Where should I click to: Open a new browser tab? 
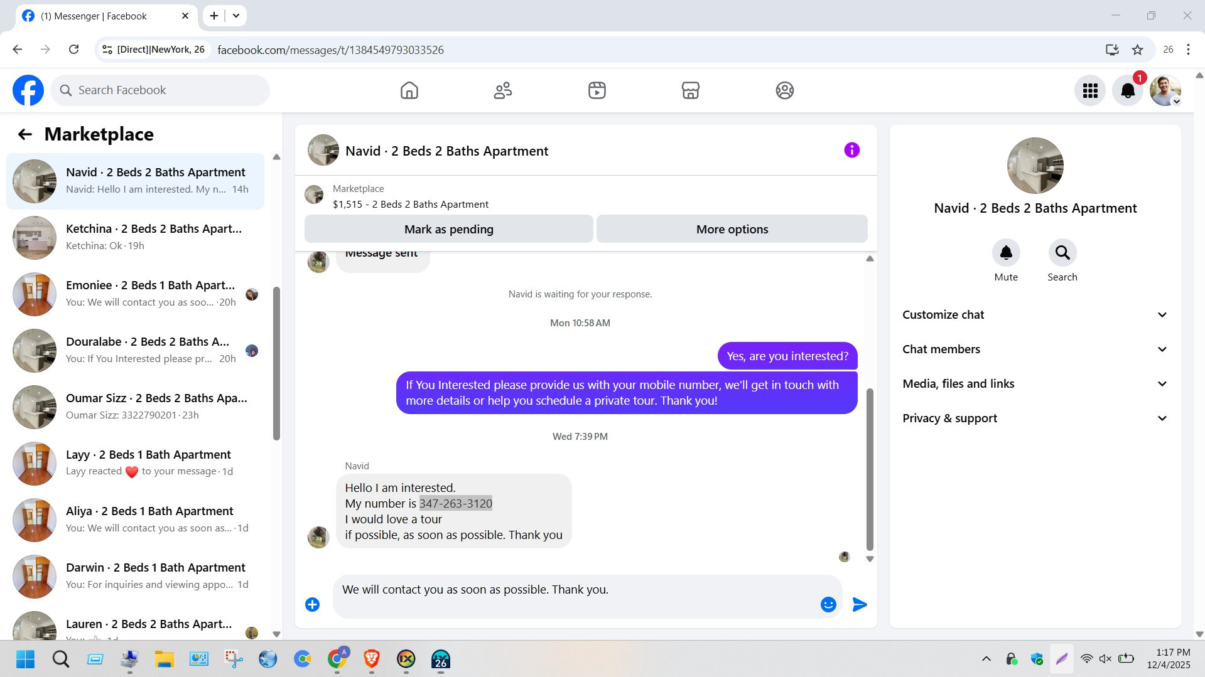tap(214, 16)
